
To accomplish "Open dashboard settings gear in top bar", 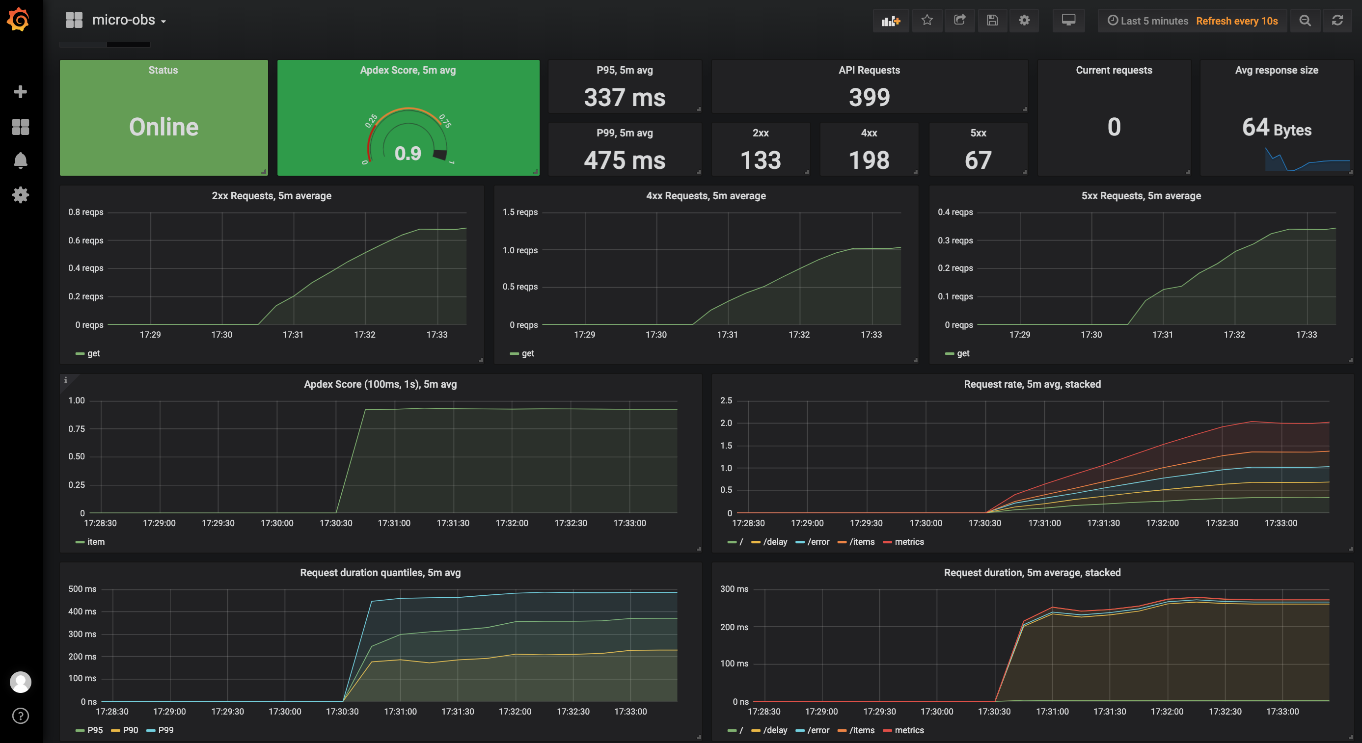I will tap(1024, 21).
